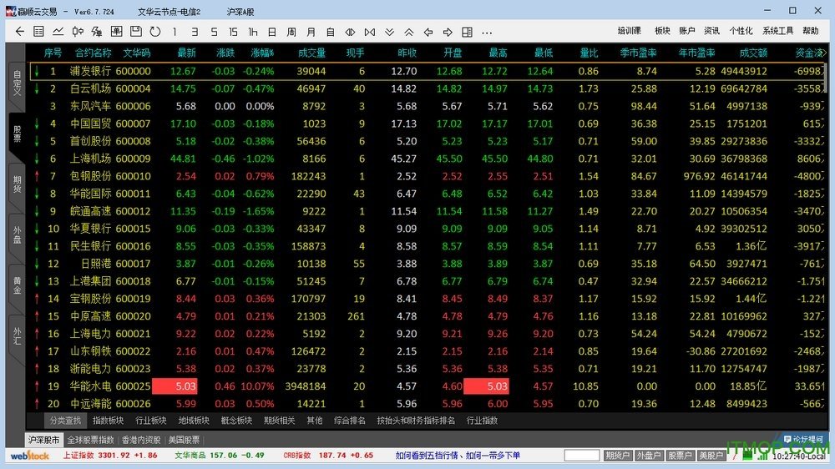
Task: Sort by the 量比 column header
Action: point(589,53)
